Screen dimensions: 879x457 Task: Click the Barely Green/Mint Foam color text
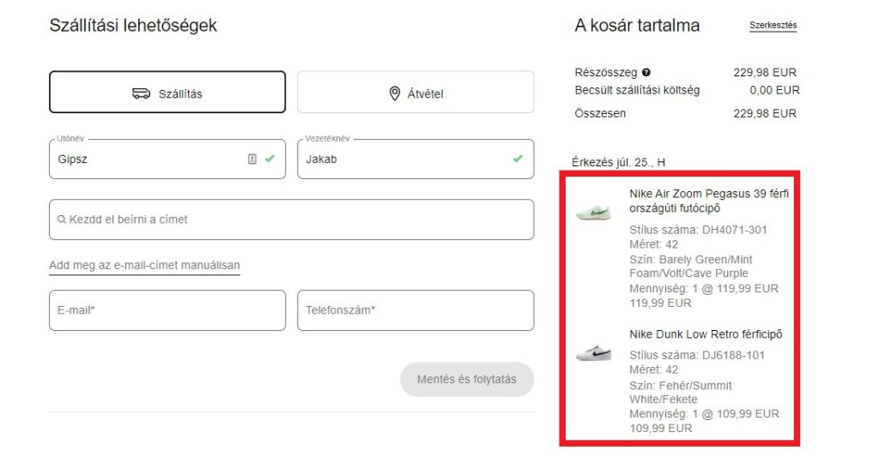click(691, 267)
